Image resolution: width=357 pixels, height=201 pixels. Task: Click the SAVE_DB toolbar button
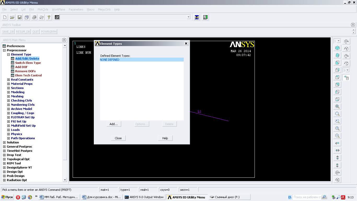tap(8, 32)
